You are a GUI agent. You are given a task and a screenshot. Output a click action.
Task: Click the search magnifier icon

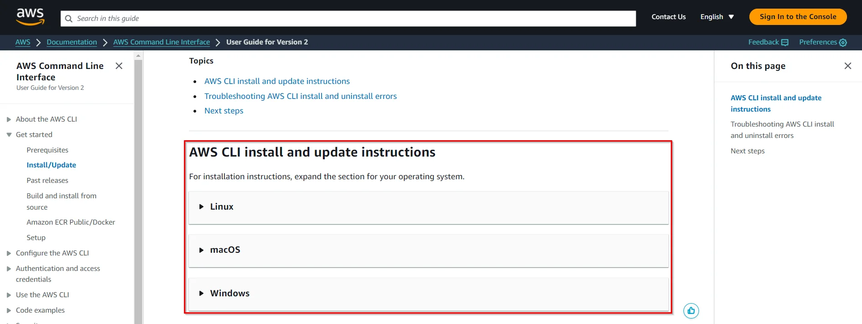coord(69,19)
